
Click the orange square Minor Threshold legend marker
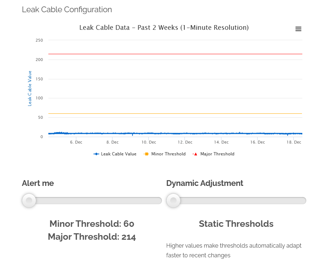click(x=146, y=154)
